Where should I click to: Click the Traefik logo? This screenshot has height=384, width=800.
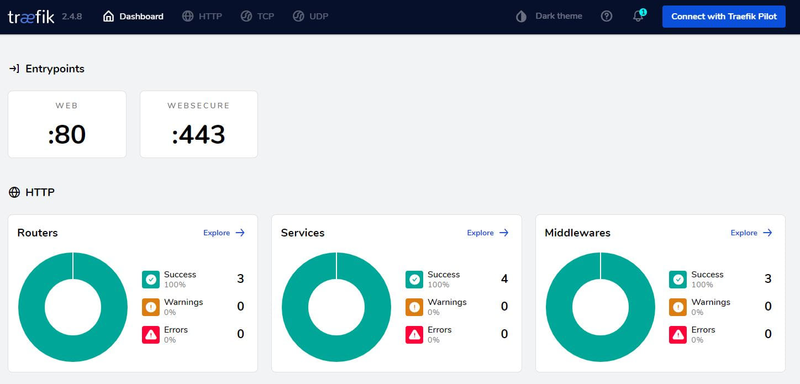pos(30,16)
